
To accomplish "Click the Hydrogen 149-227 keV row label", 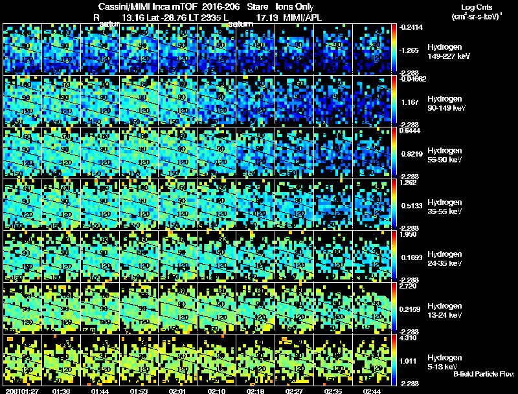I will pos(449,52).
